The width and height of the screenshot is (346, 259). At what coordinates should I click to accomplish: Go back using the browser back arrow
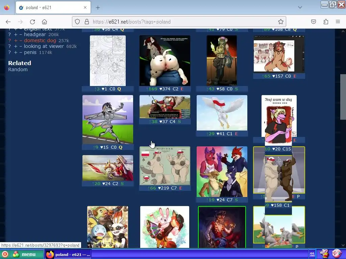tap(8, 22)
